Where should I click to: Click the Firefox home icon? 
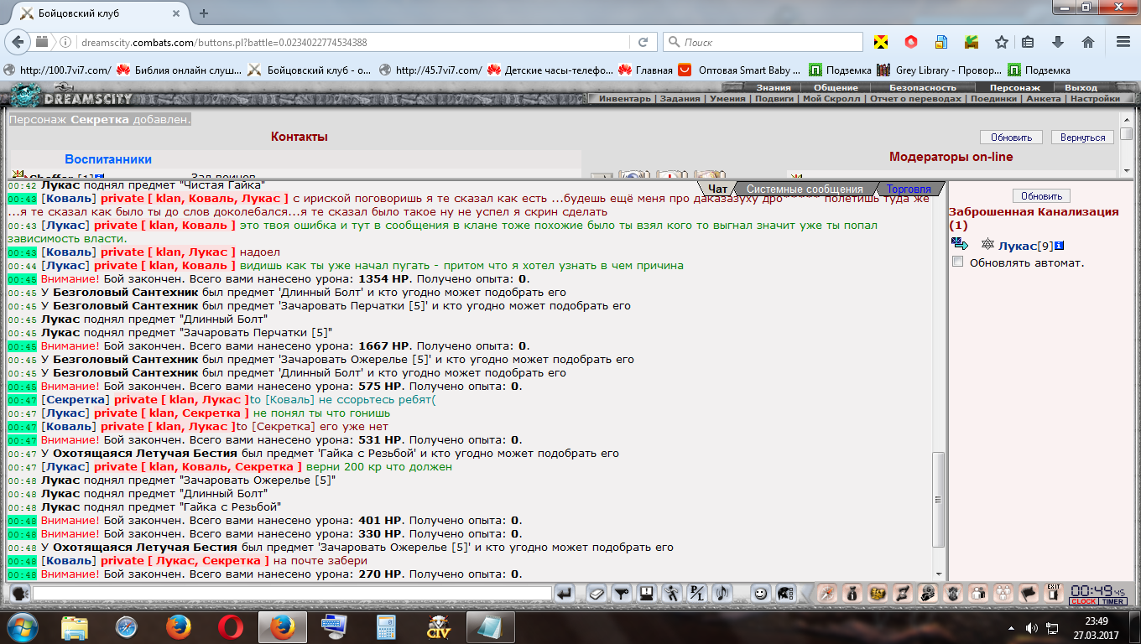tap(1087, 42)
